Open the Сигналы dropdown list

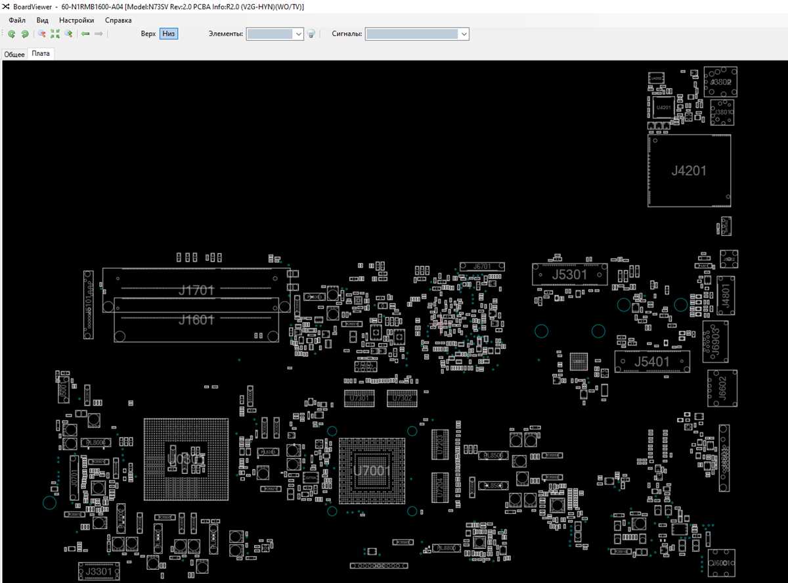tap(464, 34)
